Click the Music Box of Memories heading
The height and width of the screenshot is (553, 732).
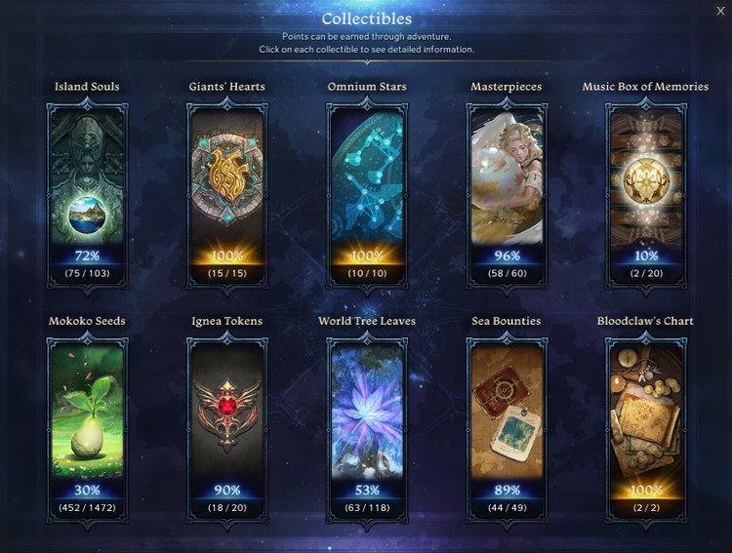coord(645,87)
